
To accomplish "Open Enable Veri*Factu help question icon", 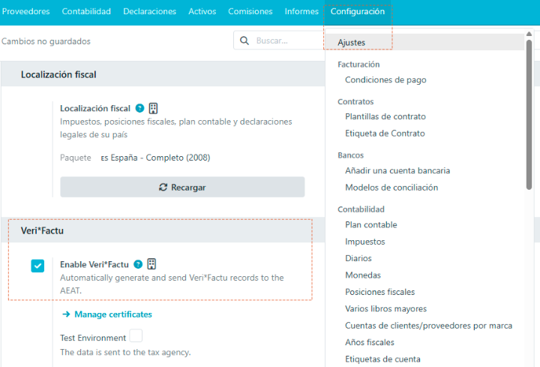I will coord(138,264).
